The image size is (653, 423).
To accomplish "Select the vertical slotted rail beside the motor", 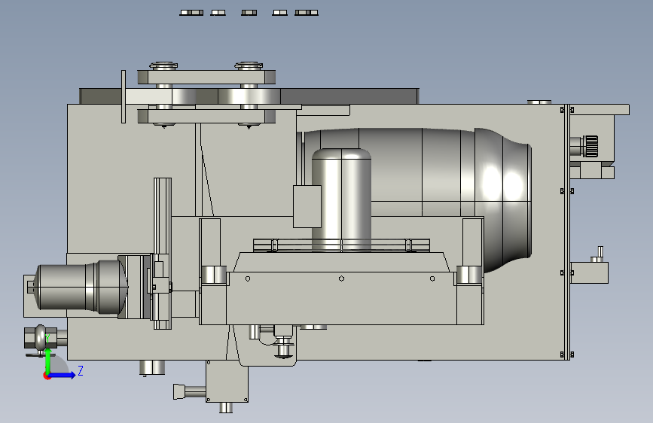I will [163, 253].
